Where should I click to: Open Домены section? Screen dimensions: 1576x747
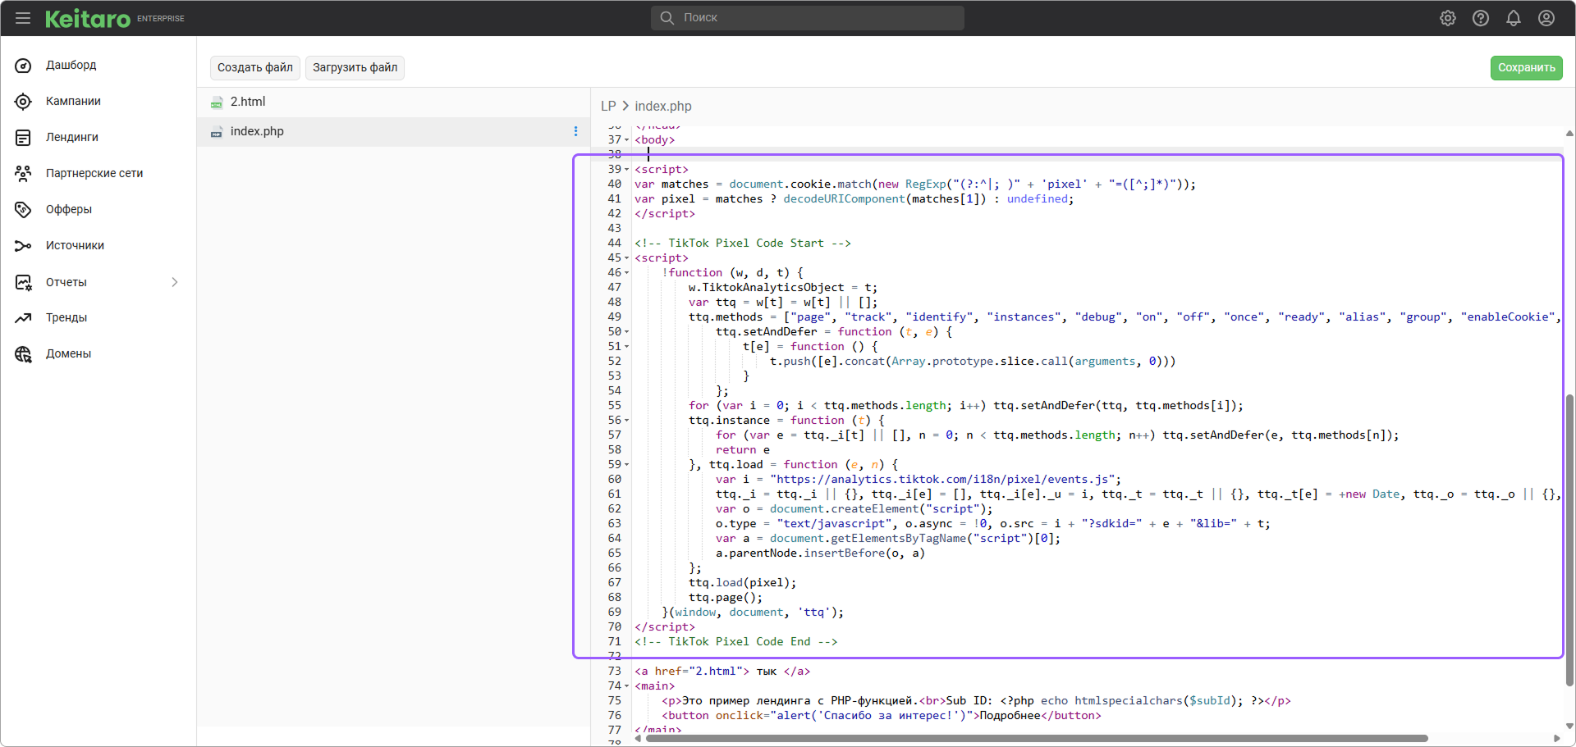68,354
